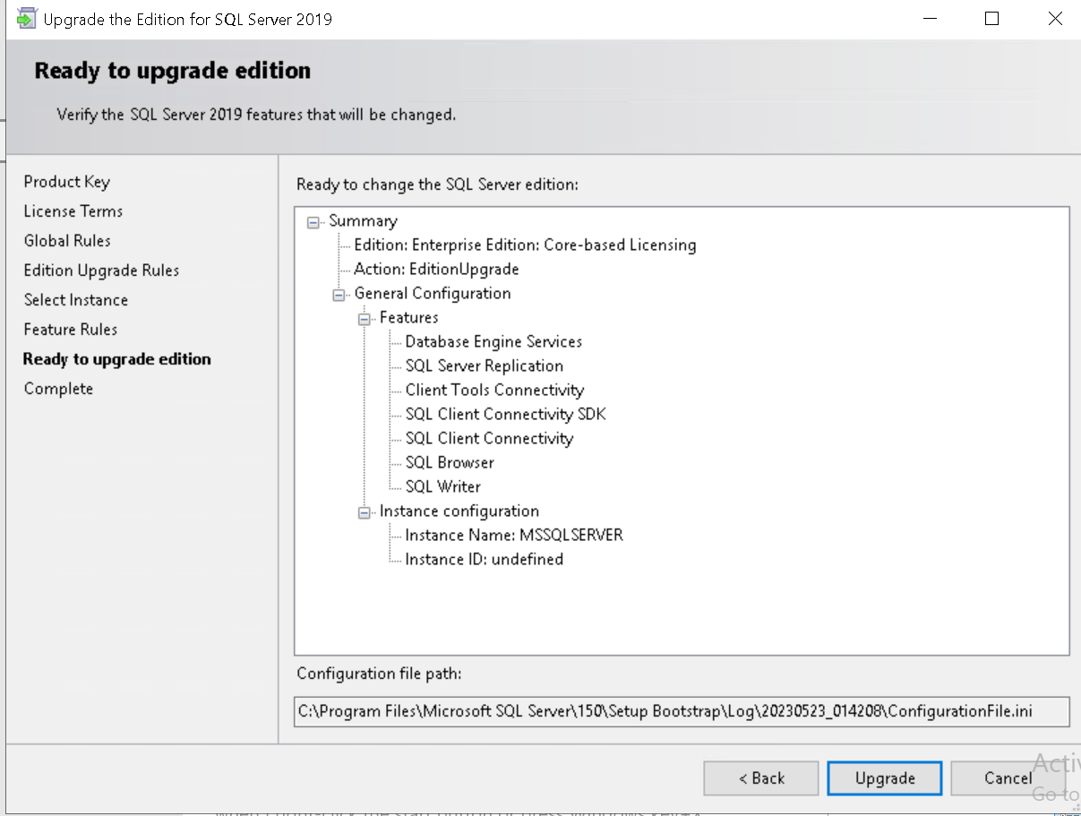Click the 'Configuration file path:' label
Image resolution: width=1081 pixels, height=816 pixels.
pyautogui.click(x=380, y=674)
